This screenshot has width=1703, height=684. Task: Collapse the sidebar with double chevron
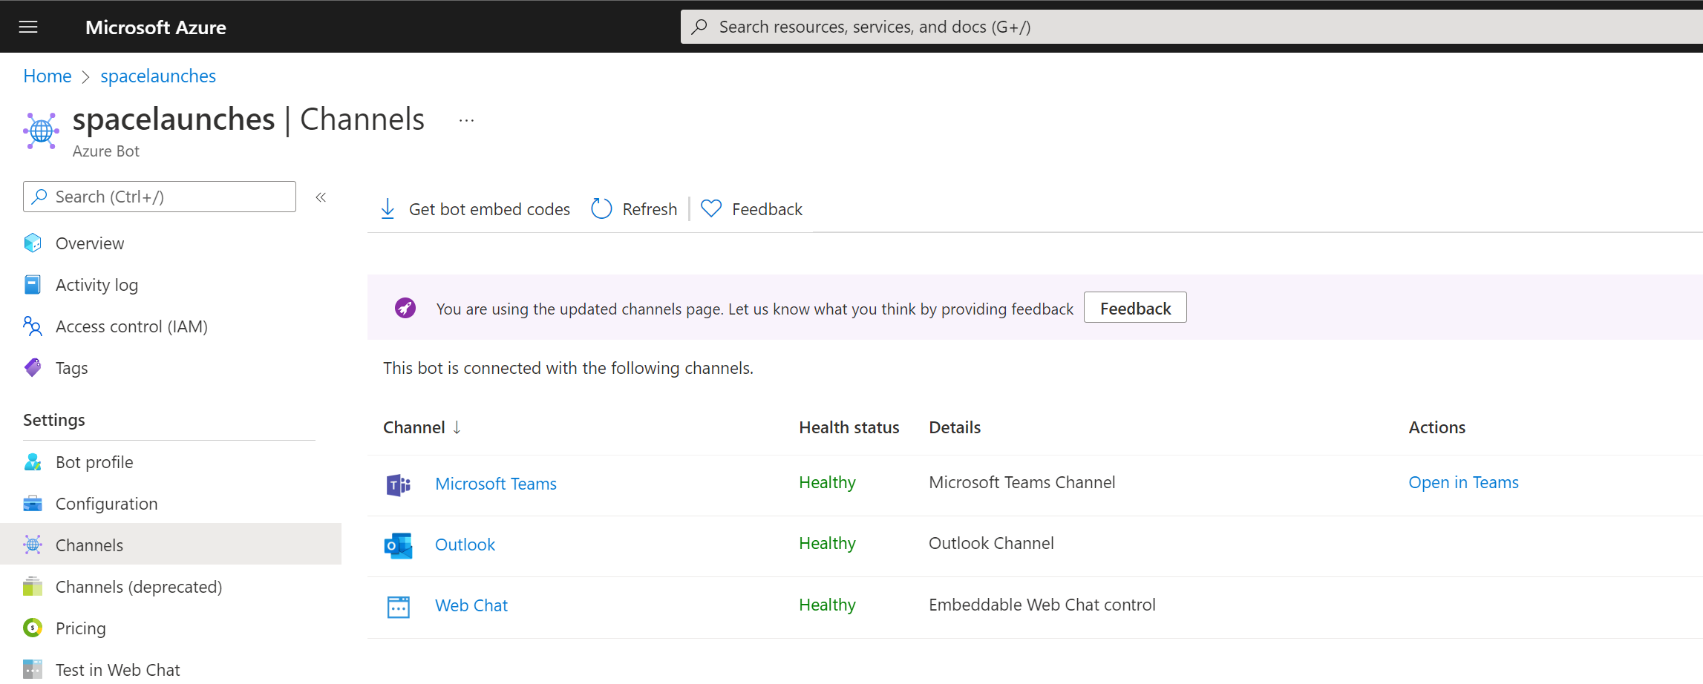321,197
